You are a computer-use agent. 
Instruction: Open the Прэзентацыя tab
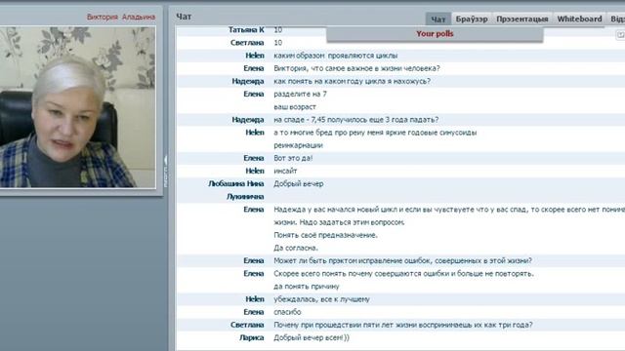pos(522,19)
